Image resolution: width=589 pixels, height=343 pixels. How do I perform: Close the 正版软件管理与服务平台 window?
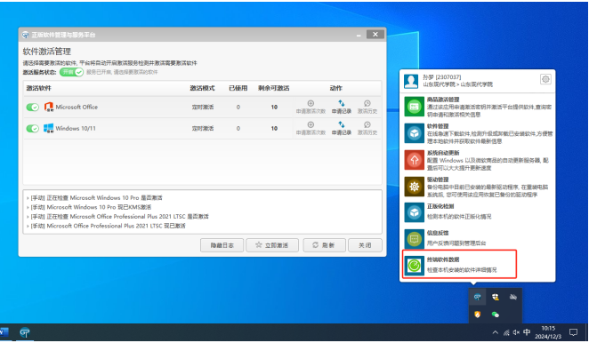tap(375, 35)
